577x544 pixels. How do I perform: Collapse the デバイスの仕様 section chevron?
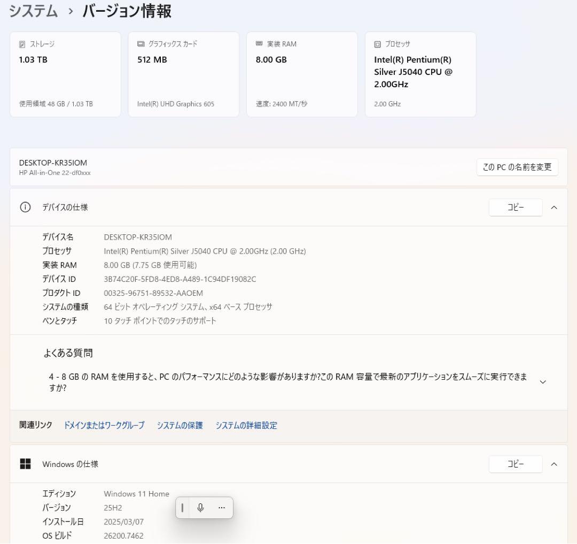point(554,208)
